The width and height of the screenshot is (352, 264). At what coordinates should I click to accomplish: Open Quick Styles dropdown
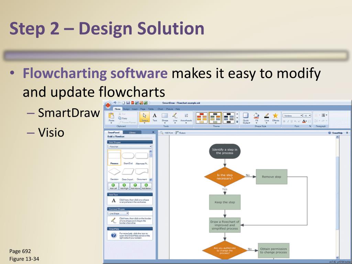[246, 118]
